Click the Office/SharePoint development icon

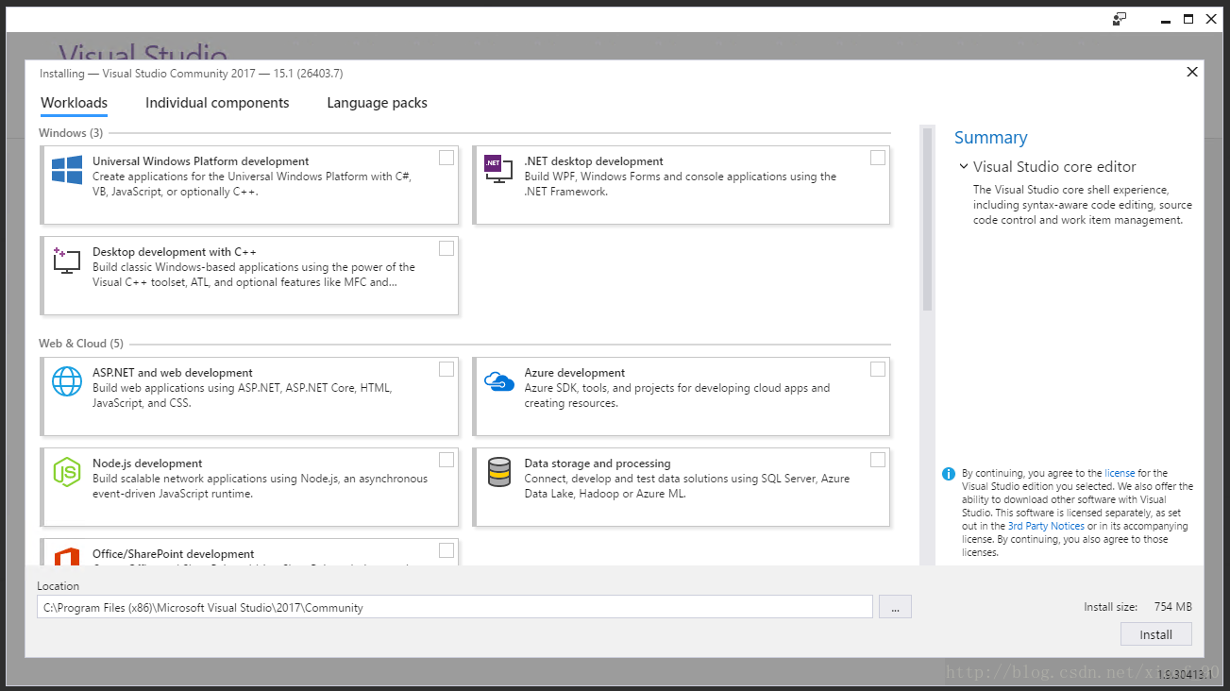(x=66, y=555)
